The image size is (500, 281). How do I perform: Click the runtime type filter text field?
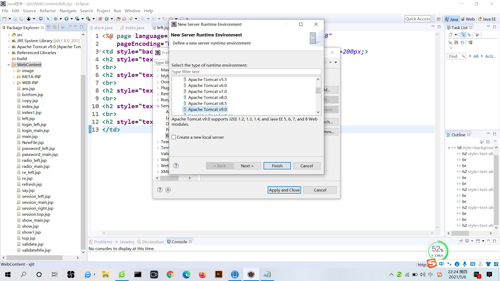(x=246, y=72)
